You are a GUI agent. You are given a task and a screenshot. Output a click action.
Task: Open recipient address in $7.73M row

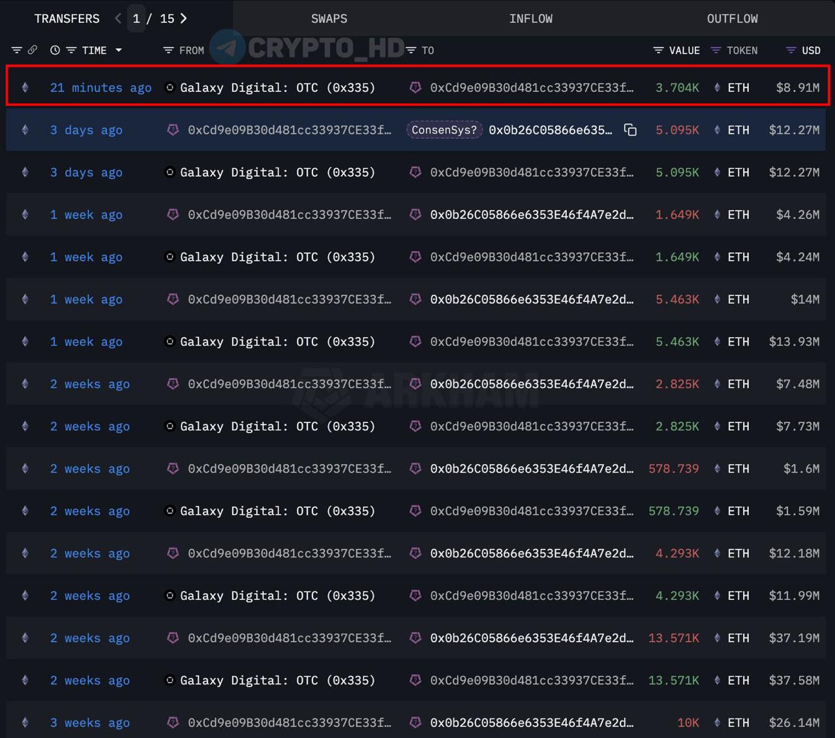532,426
